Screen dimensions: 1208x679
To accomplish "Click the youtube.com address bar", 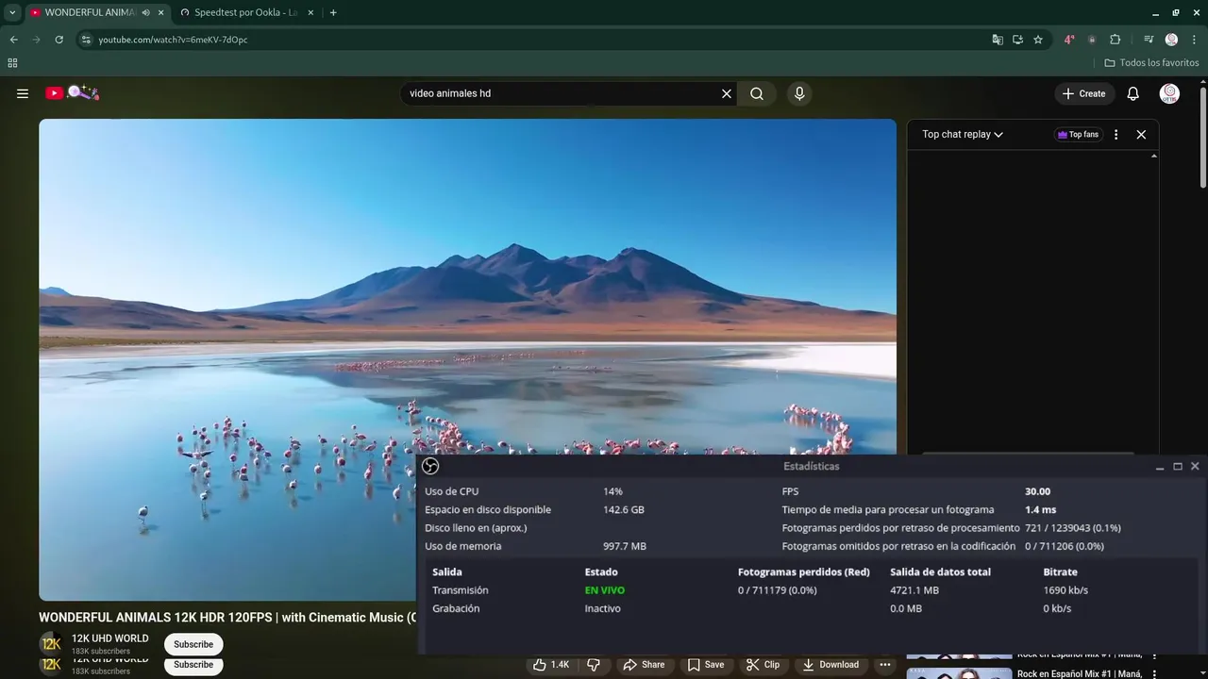I will click(x=528, y=40).
